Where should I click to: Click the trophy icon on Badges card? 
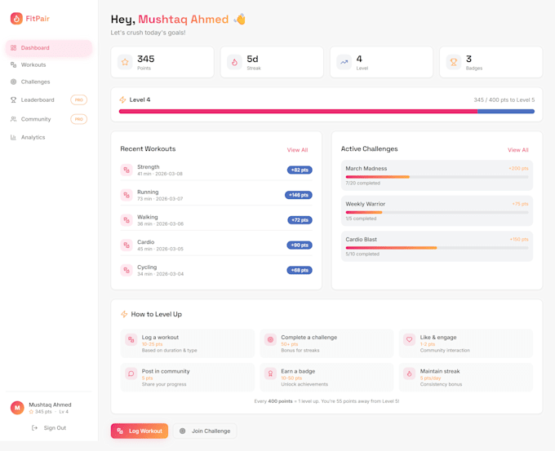[454, 62]
